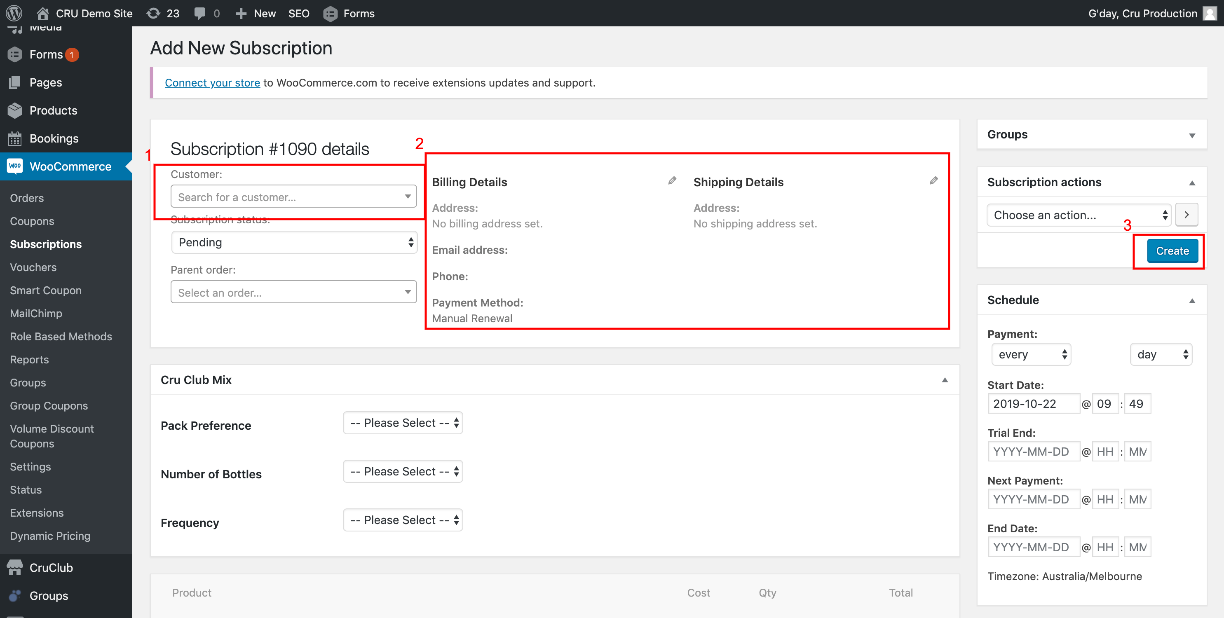Screen dimensions: 1224x618
Task: Open Dynamic Pricing submenu item
Action: [50, 536]
